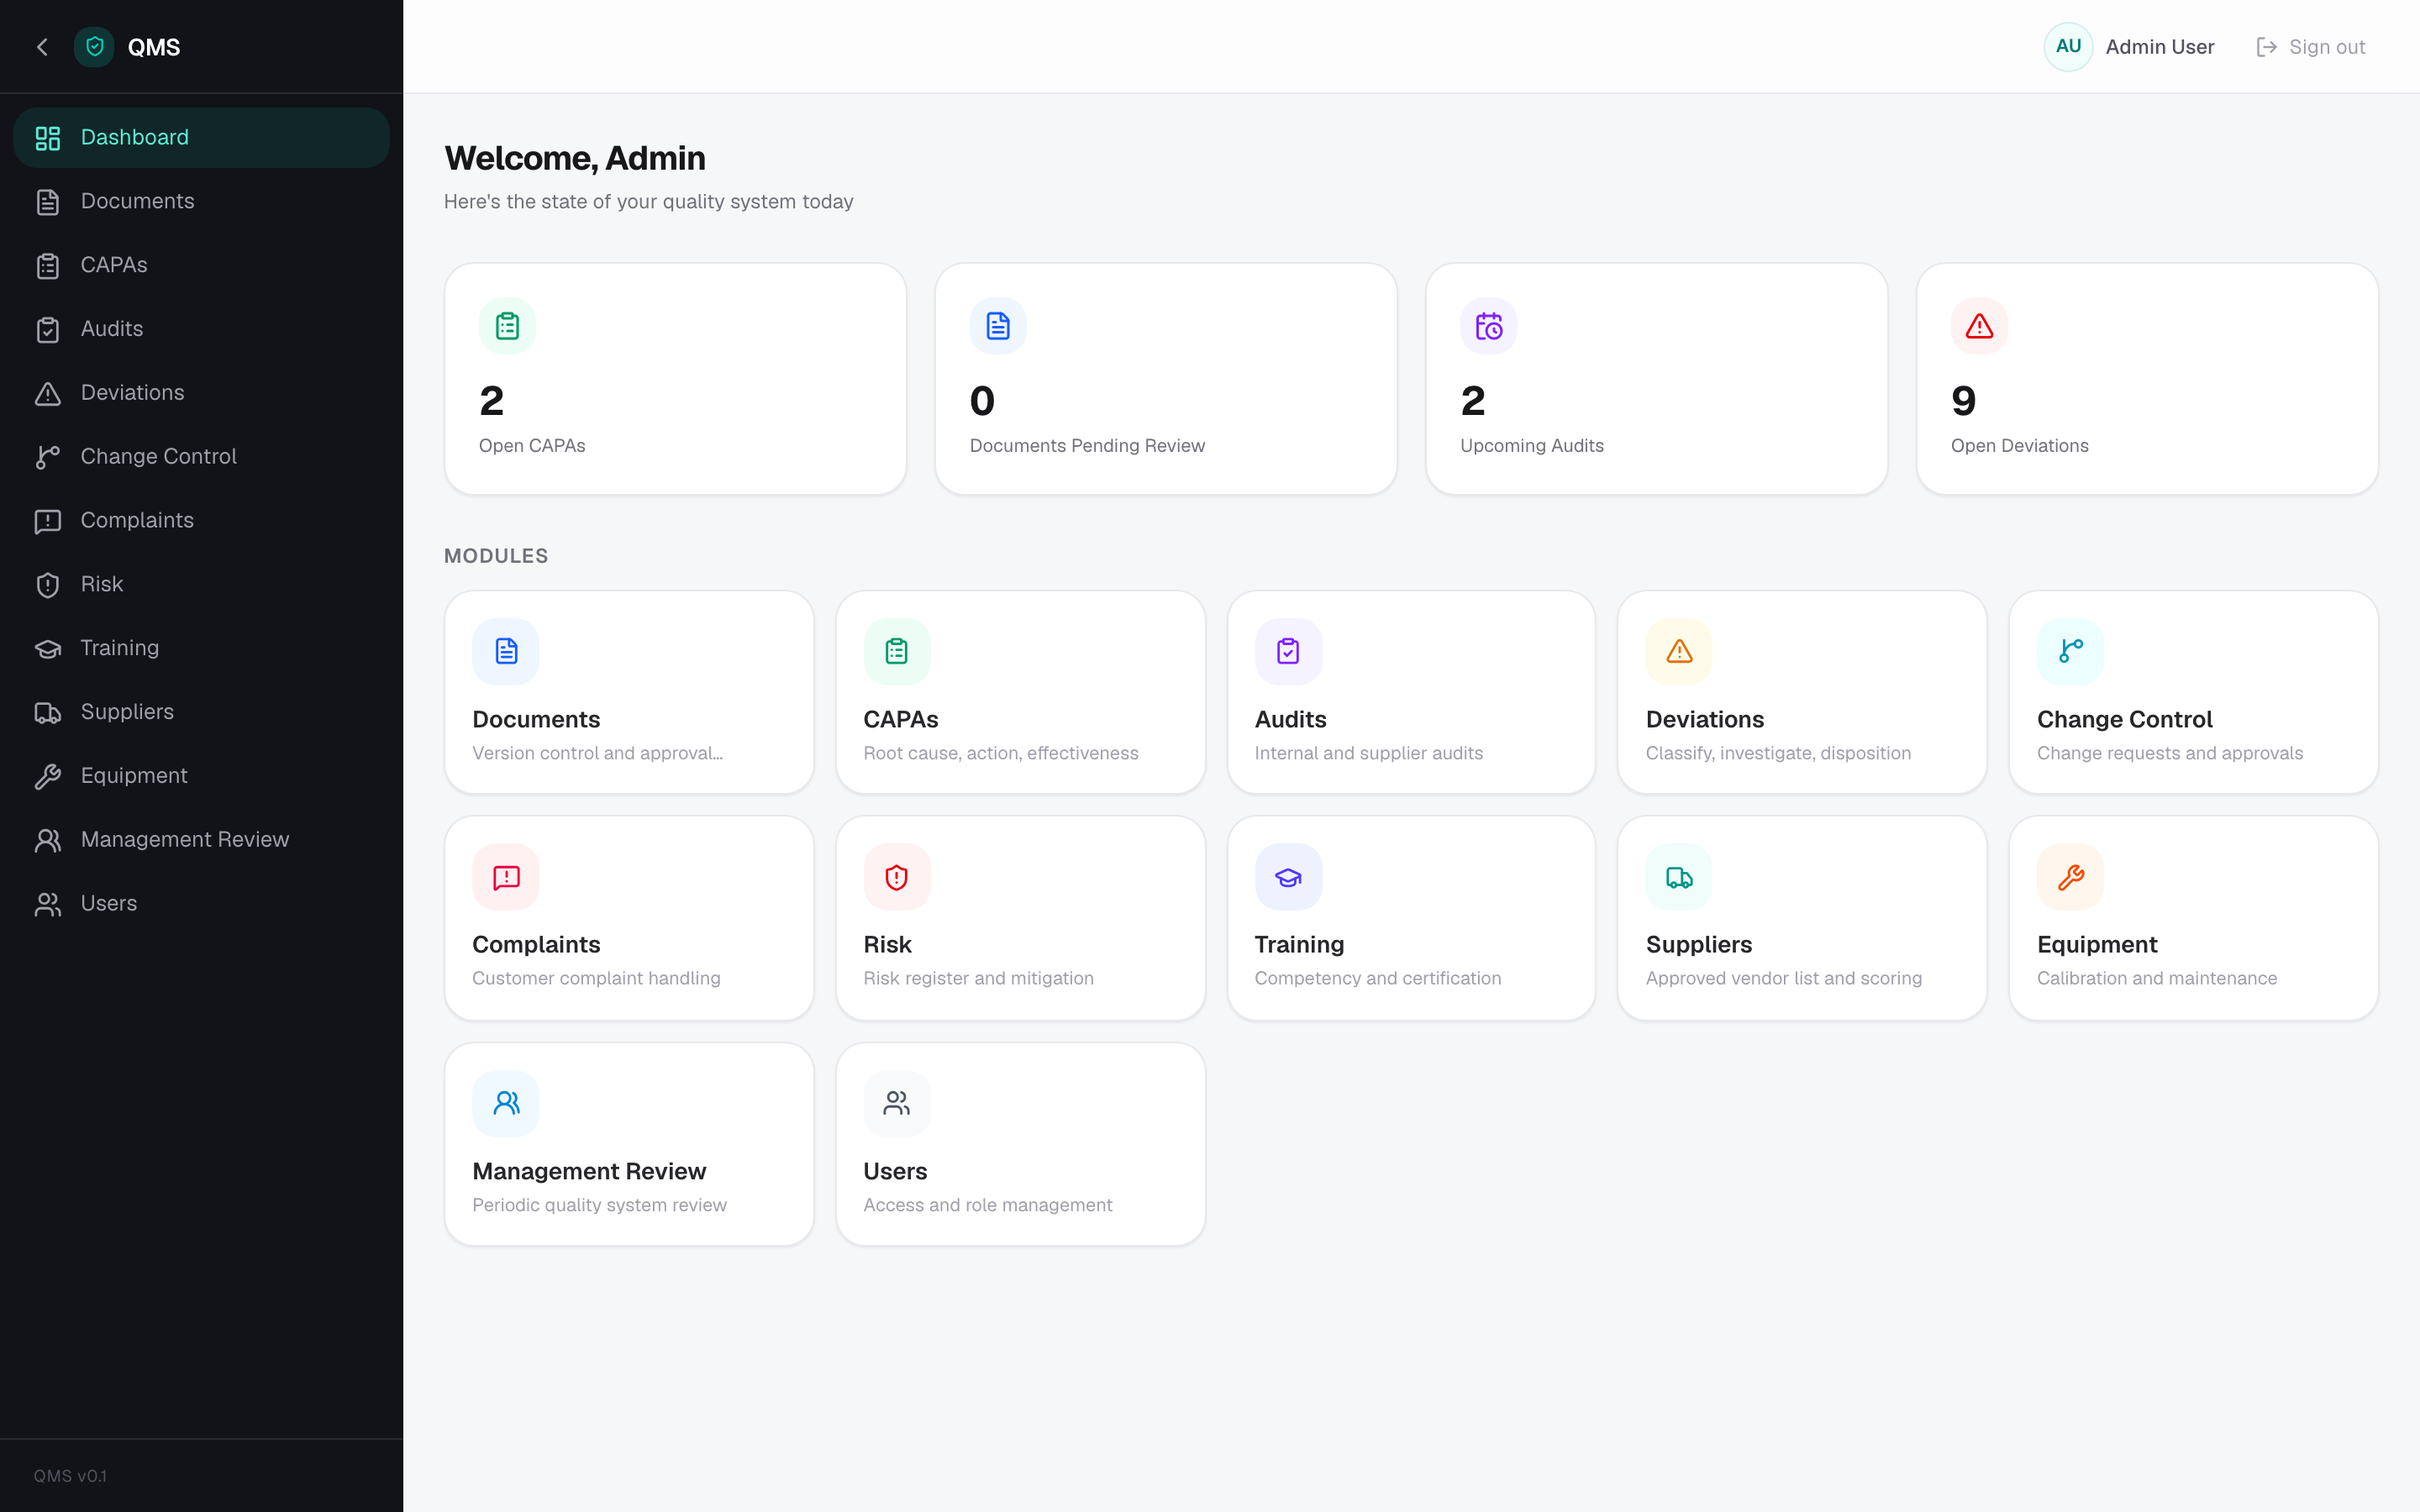Viewport: 2420px width, 1512px height.
Task: Click the Admin User name in header
Action: [2159, 47]
